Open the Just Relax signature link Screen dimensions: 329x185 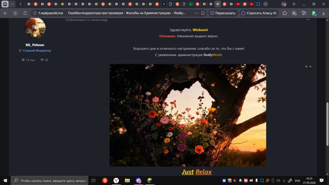tap(197, 172)
